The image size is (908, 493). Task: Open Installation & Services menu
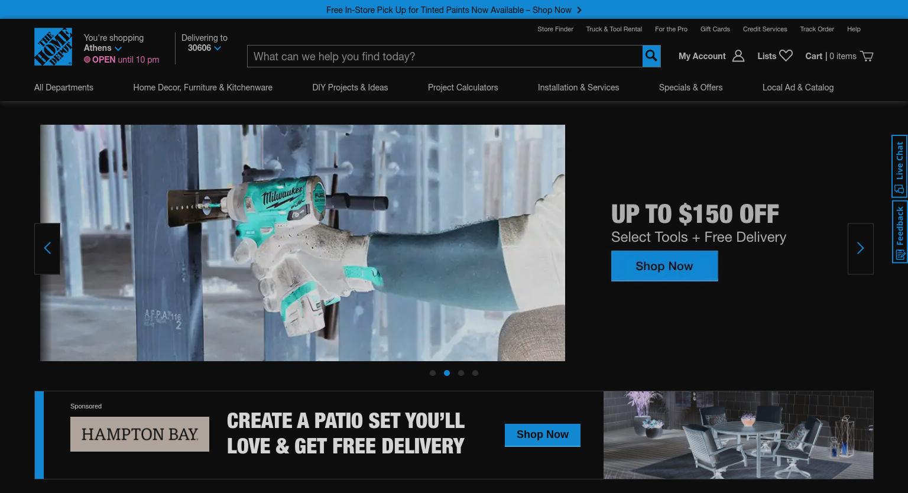[578, 87]
